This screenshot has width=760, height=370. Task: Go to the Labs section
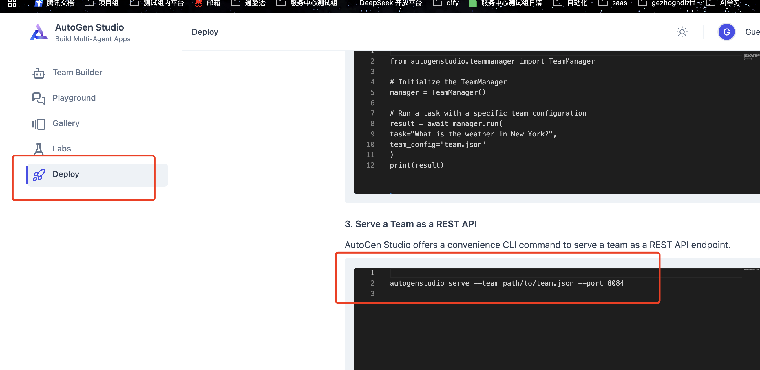click(x=62, y=149)
